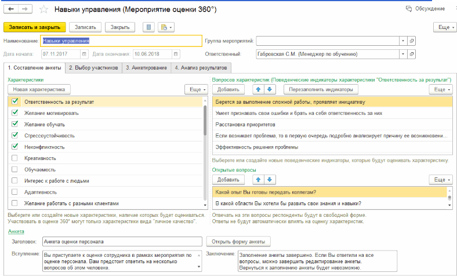
Task: Check 'Адаптивность' characteristic
Action: click(14, 192)
